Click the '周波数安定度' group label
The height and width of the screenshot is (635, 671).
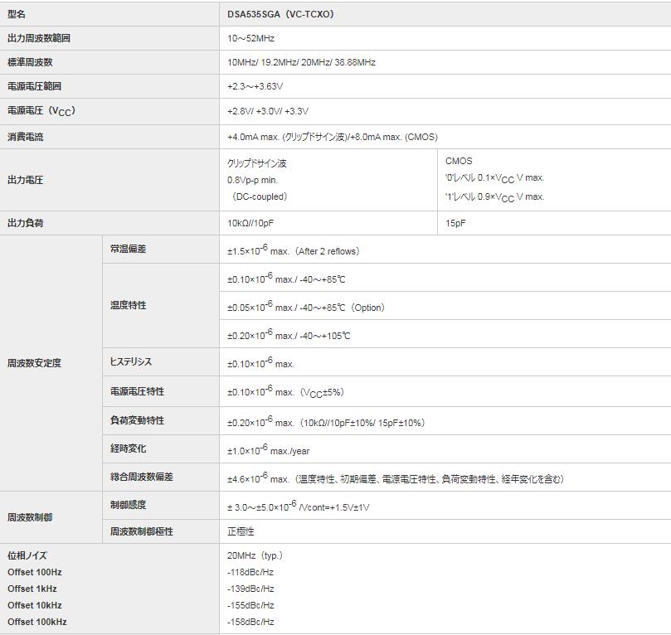point(34,363)
